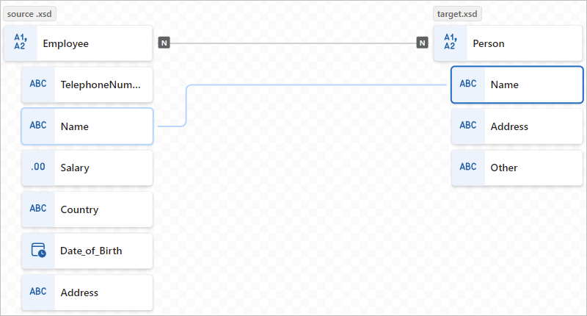Click the TelephoneNumber string type icon
The height and width of the screenshot is (316, 587).
(38, 85)
